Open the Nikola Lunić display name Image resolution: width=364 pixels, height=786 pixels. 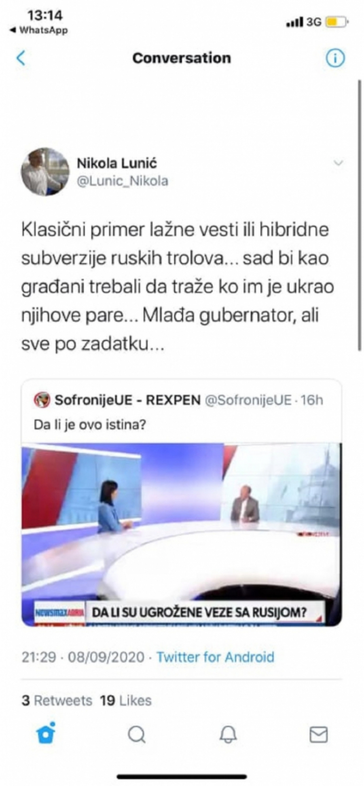coord(117,163)
